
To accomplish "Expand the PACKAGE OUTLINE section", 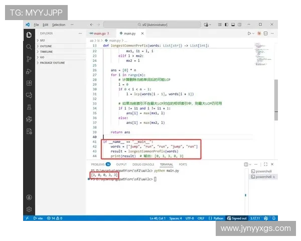I will [x=52, y=63].
